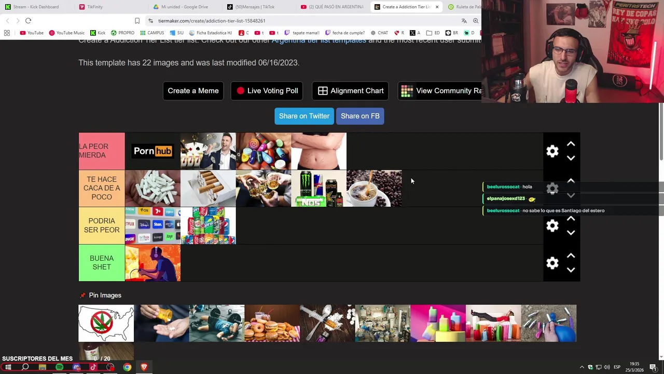This screenshot has height=374, width=664.
Task: Open Argentina tier list templates link
Action: 319,41
